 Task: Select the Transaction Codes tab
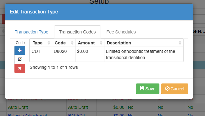tap(77, 32)
